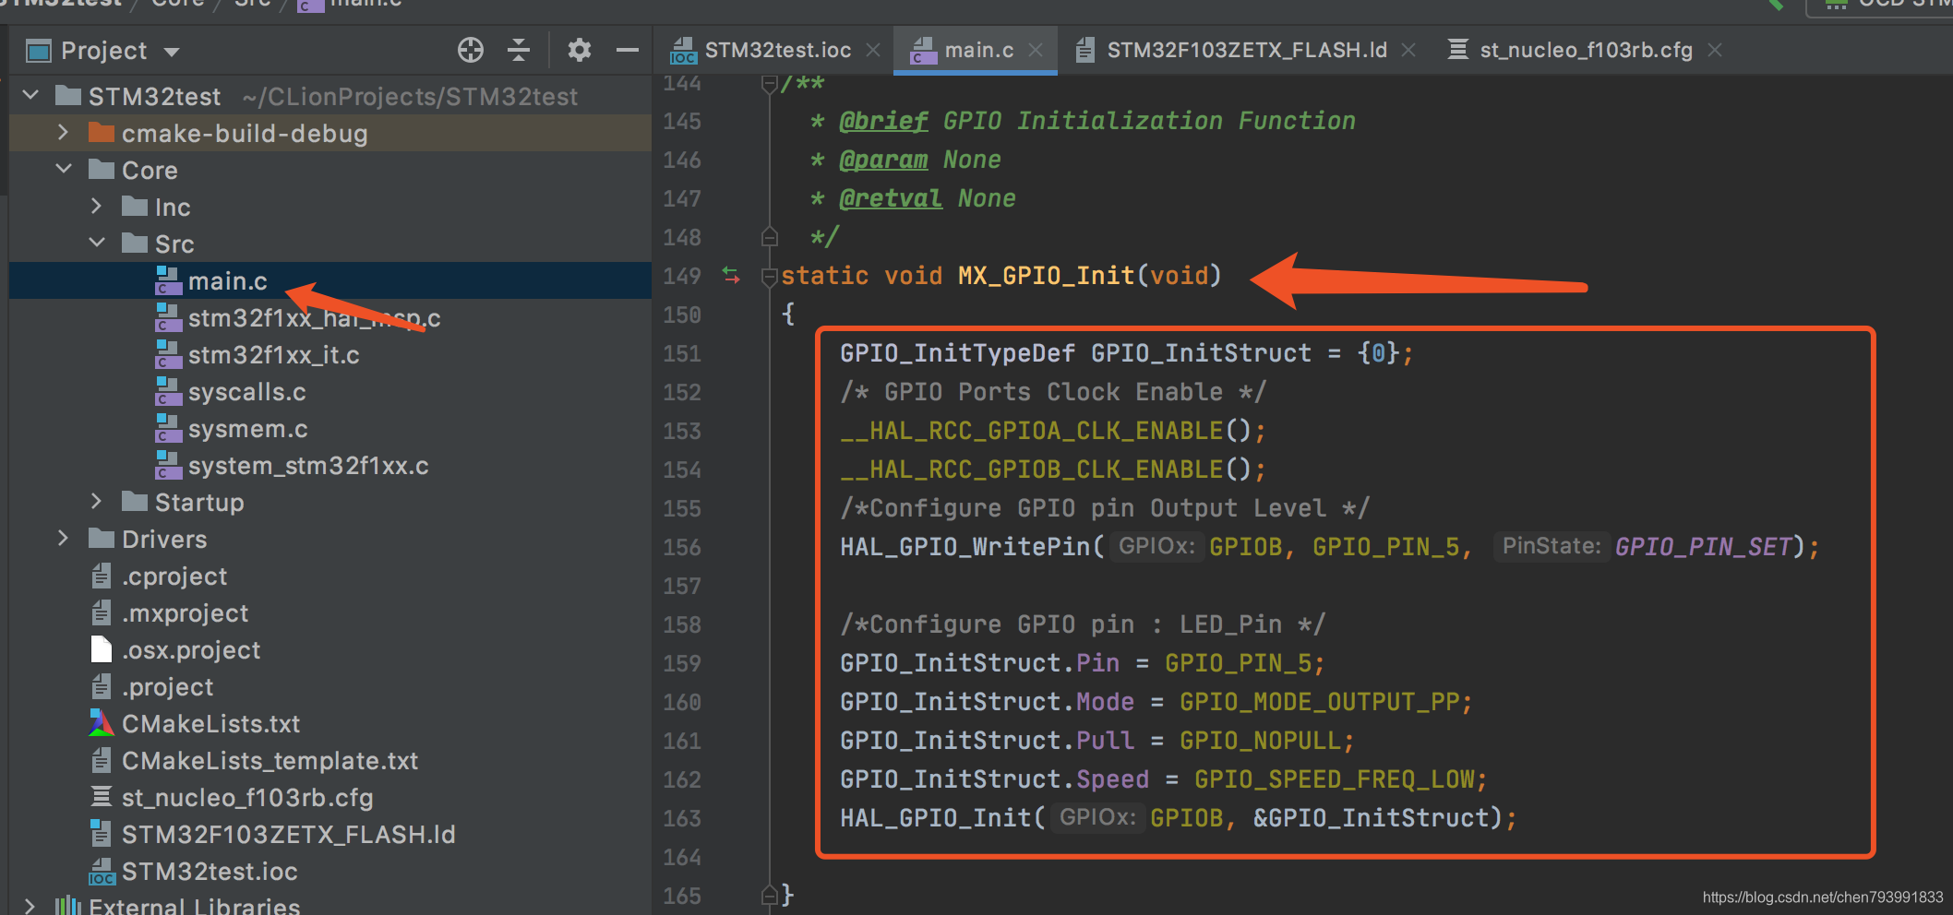Expand the Drivers folder

click(63, 538)
